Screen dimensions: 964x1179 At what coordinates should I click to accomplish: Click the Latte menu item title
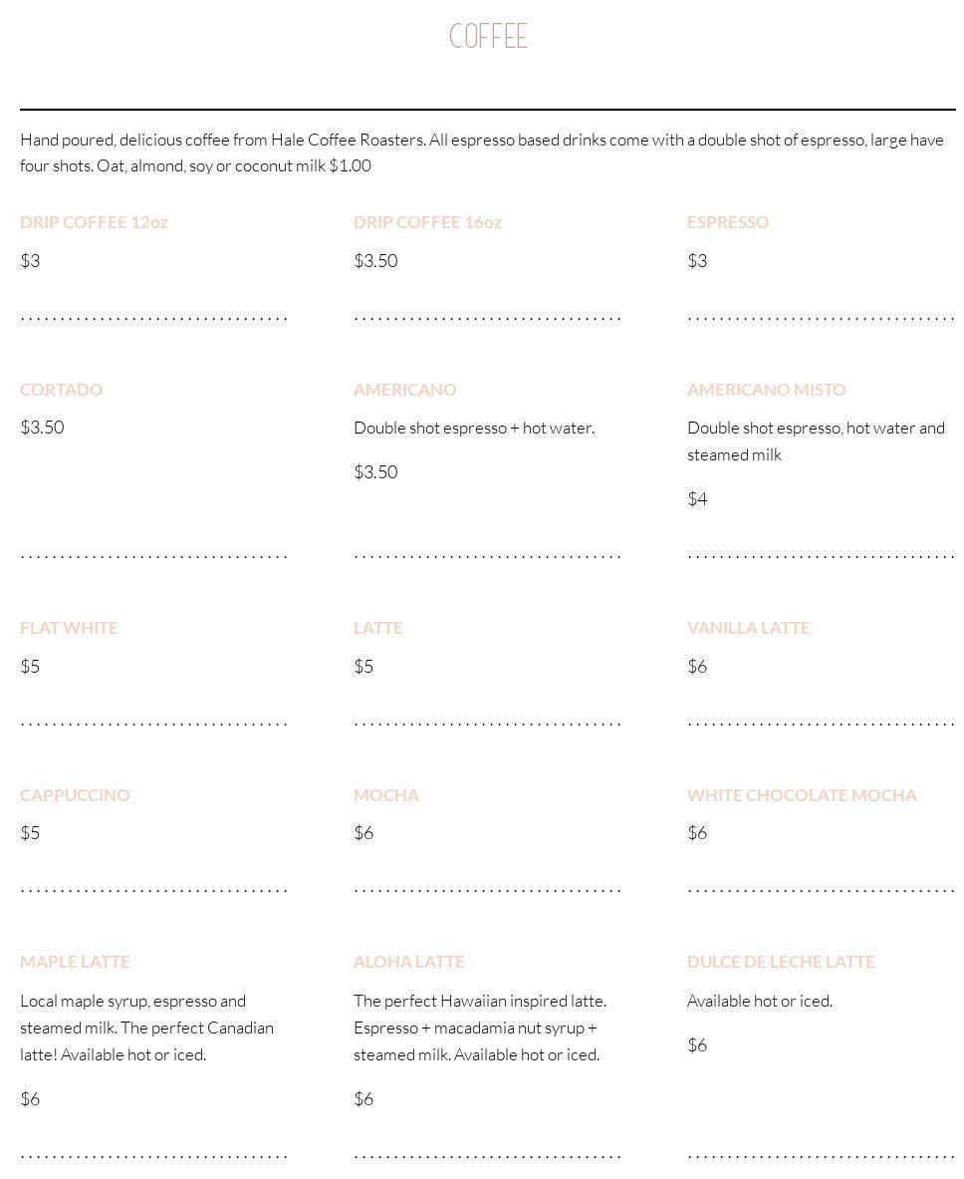click(377, 628)
